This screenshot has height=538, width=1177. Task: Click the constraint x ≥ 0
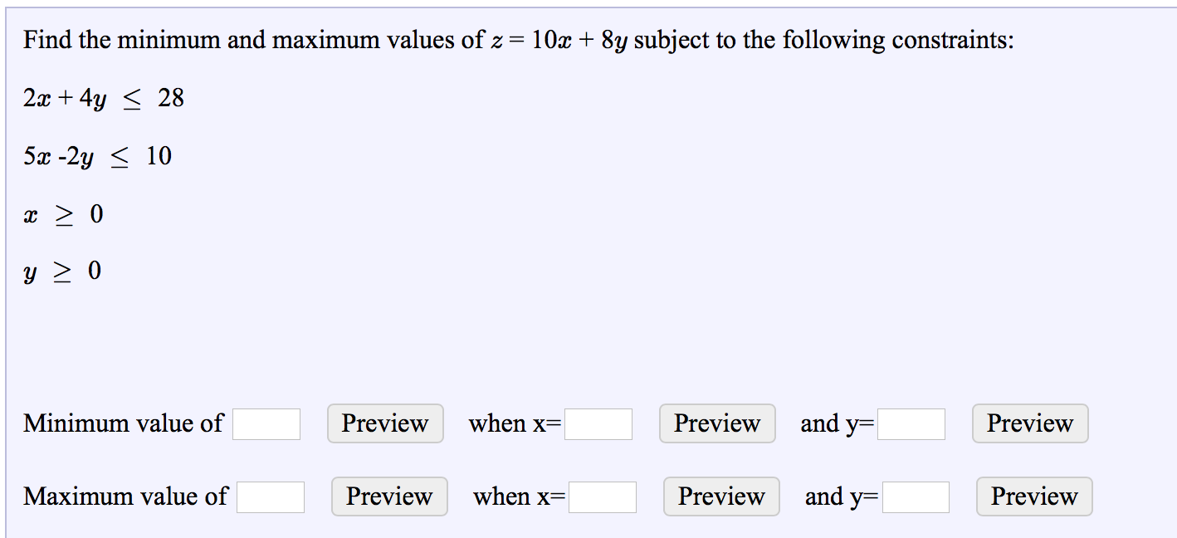tap(62, 214)
